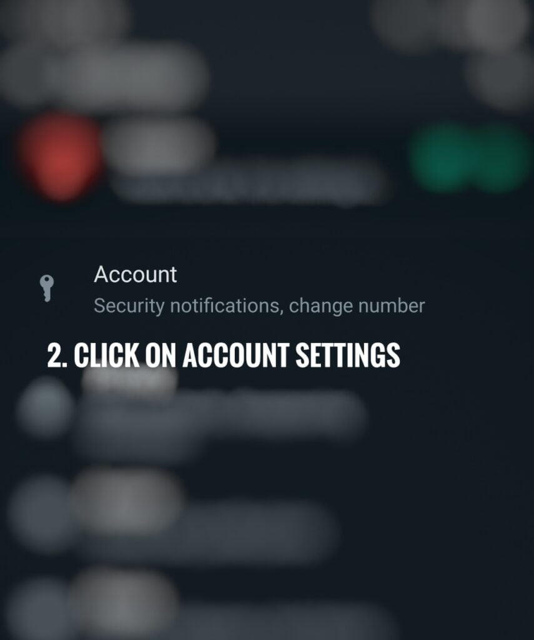Image resolution: width=534 pixels, height=640 pixels.
Task: Select the blurred icon directly below the key icon
Action: 45,407
